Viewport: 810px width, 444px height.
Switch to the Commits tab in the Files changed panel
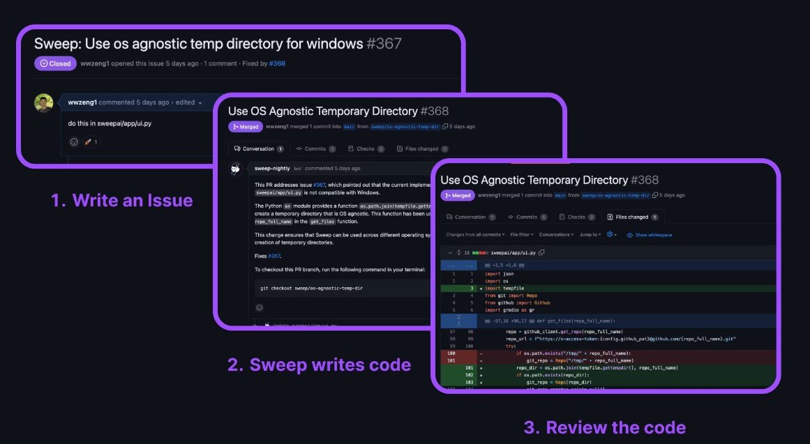(x=527, y=217)
